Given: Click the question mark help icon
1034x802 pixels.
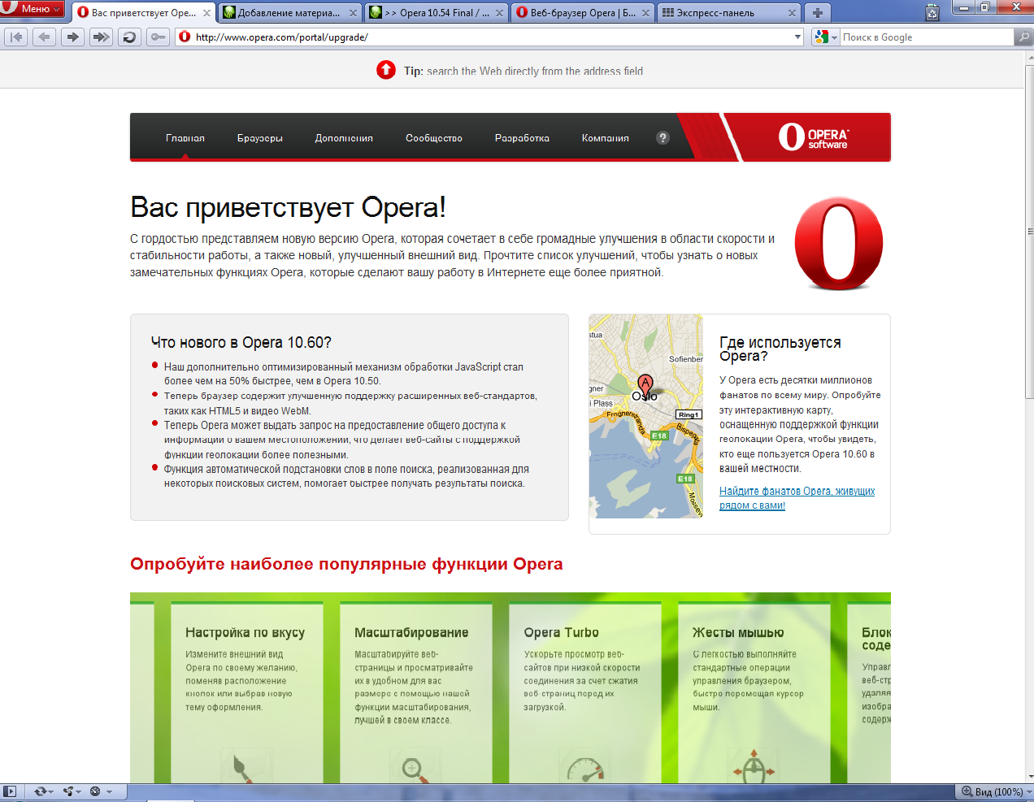Looking at the screenshot, I should [x=663, y=137].
